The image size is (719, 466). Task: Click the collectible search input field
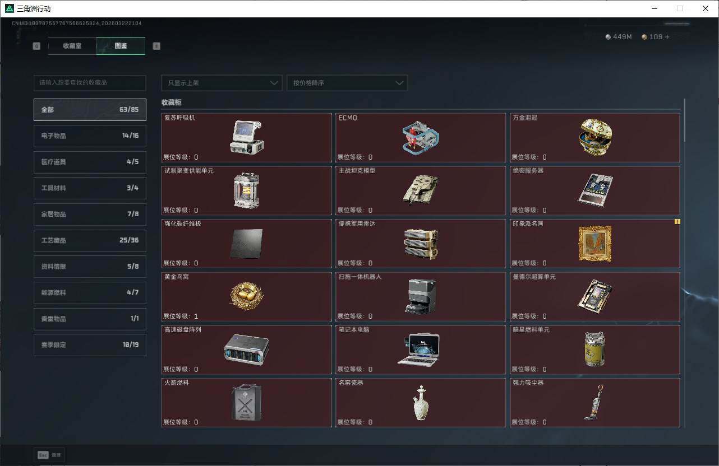coord(90,83)
